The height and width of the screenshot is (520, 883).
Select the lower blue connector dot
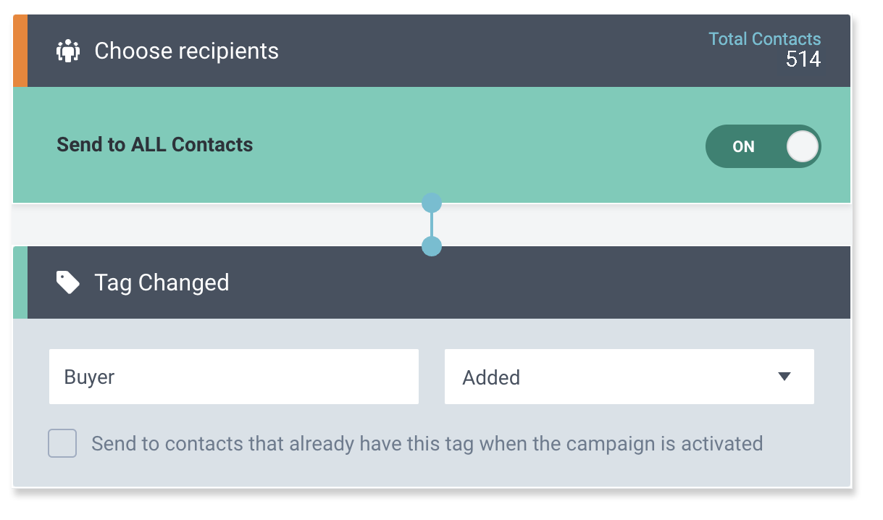(x=432, y=246)
